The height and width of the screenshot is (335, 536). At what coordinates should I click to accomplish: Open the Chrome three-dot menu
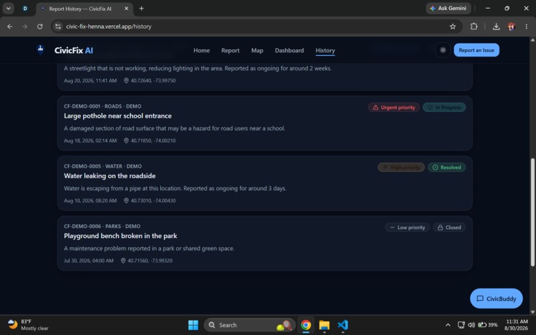pyautogui.click(x=526, y=27)
